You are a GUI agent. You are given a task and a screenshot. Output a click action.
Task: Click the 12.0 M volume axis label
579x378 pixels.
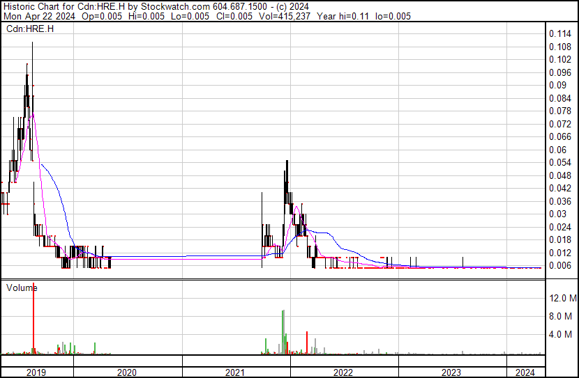(x=562, y=298)
